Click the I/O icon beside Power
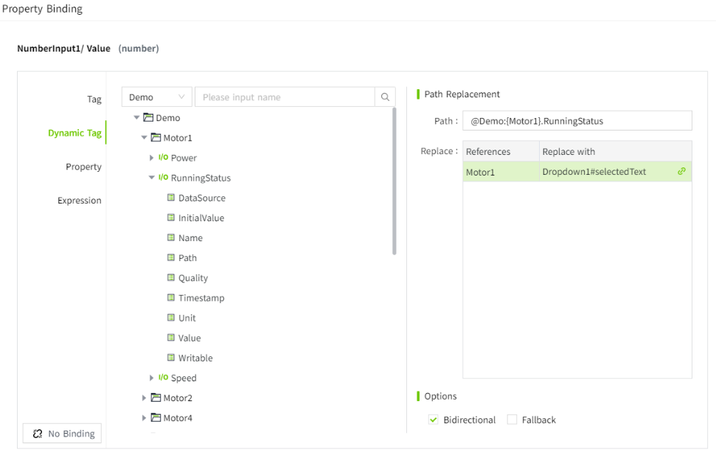Viewport: 716px width, 455px height. point(163,158)
